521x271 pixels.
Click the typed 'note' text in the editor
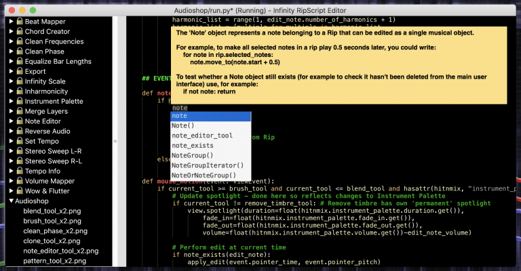pos(180,108)
